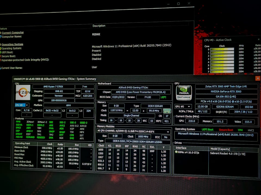Click the Interface column header in Drives

[x=191, y=148]
